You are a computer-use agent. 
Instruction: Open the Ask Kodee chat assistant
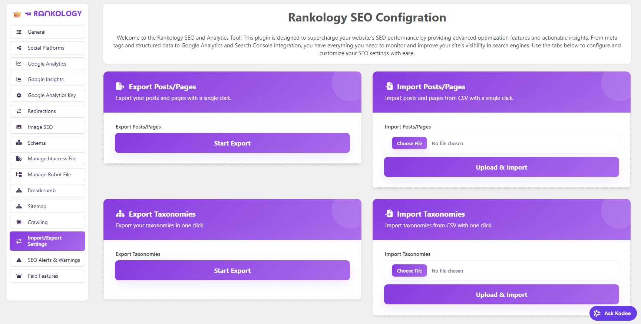(x=613, y=313)
